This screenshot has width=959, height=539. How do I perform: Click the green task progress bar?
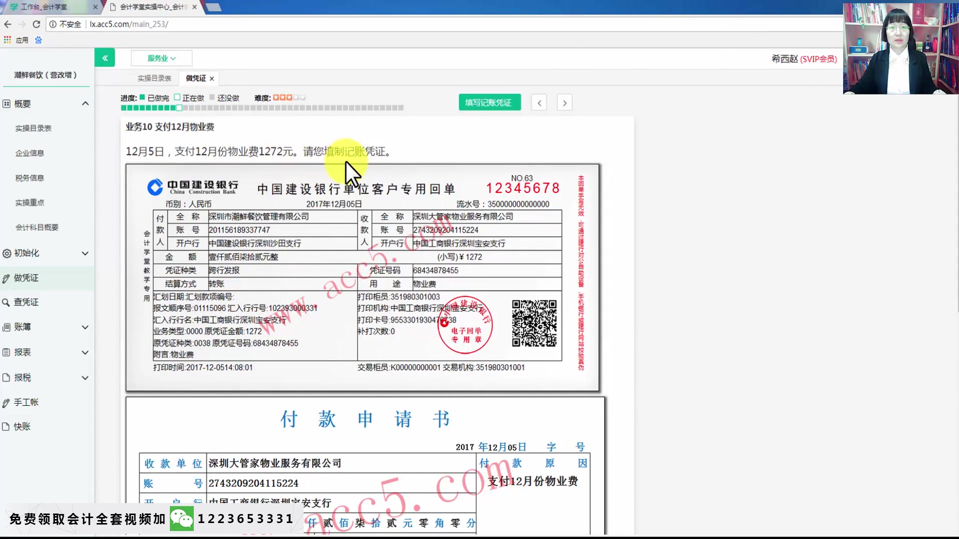[150, 108]
